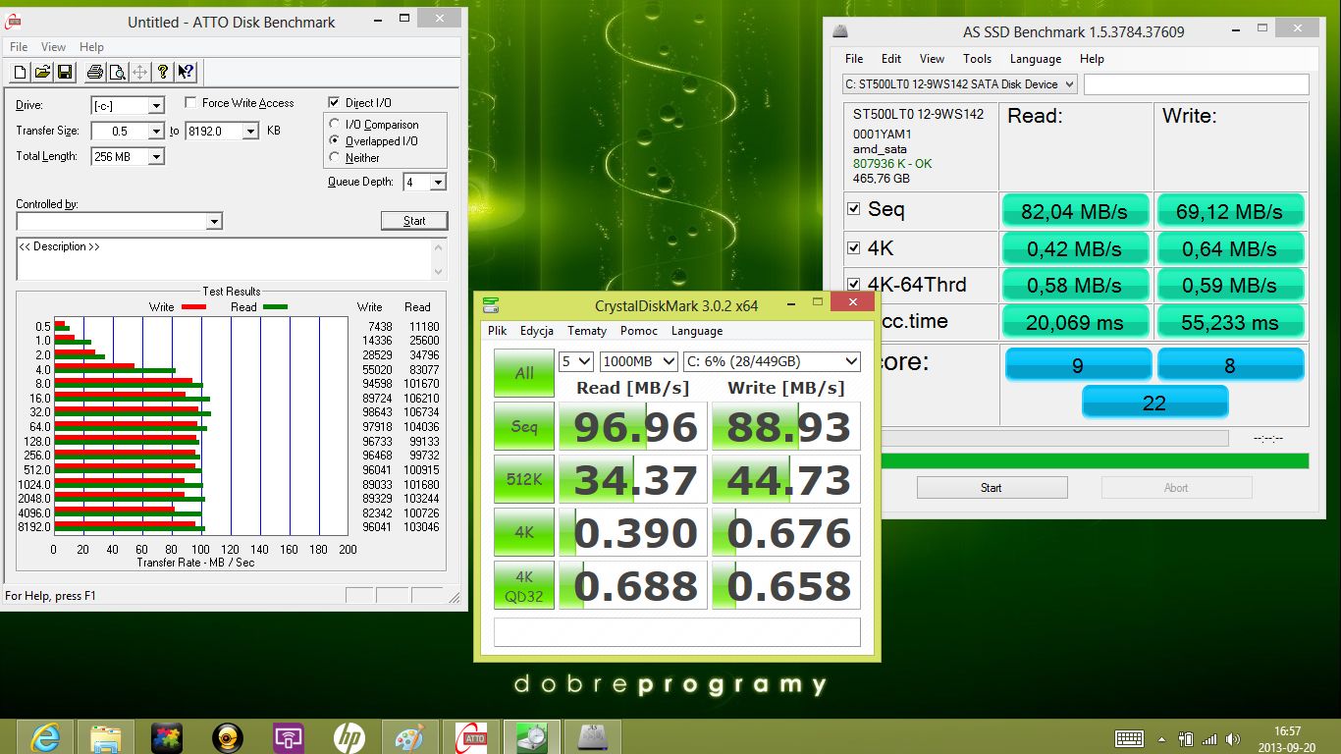Click the green progress bar in AS SSD
Image resolution: width=1341 pixels, height=754 pixels.
pos(1095,460)
